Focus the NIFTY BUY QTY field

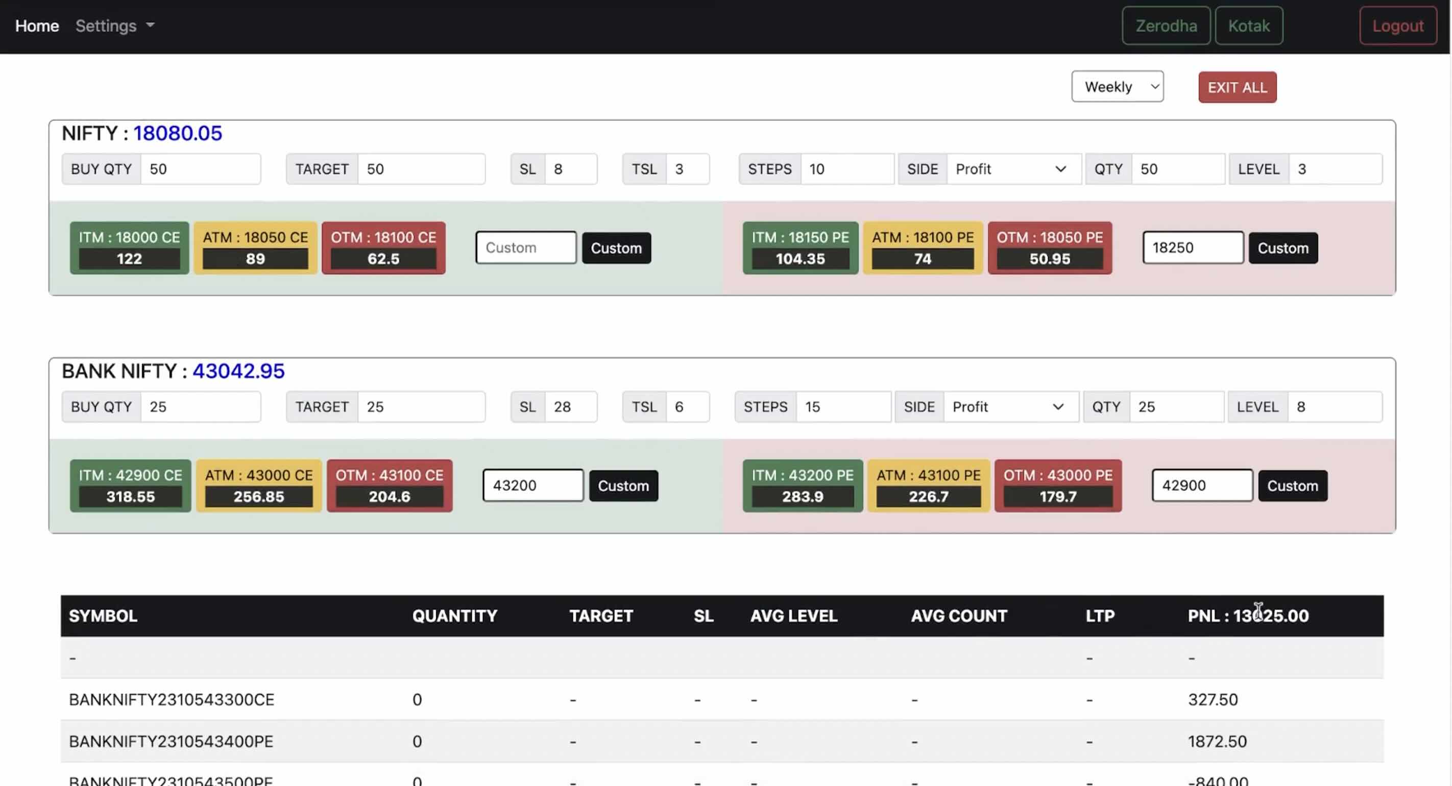coord(200,169)
